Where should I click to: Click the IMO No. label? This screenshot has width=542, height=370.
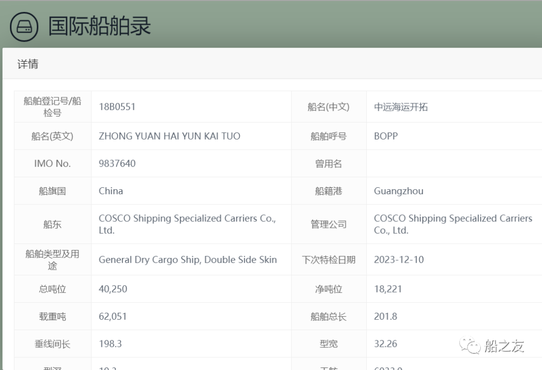click(x=53, y=163)
